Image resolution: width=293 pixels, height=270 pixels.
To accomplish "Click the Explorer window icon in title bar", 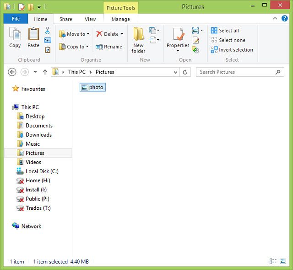I will coord(7,7).
